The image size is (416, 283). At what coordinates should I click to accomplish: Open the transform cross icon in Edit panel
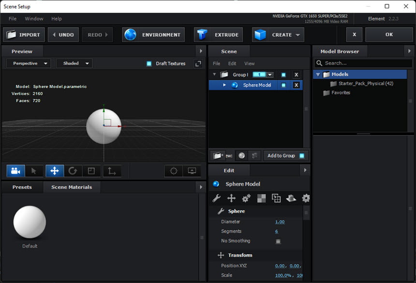pyautogui.click(x=231, y=198)
